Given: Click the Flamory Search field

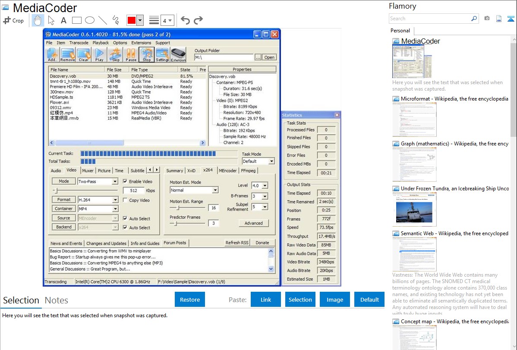Looking at the screenshot, I should coord(430,19).
